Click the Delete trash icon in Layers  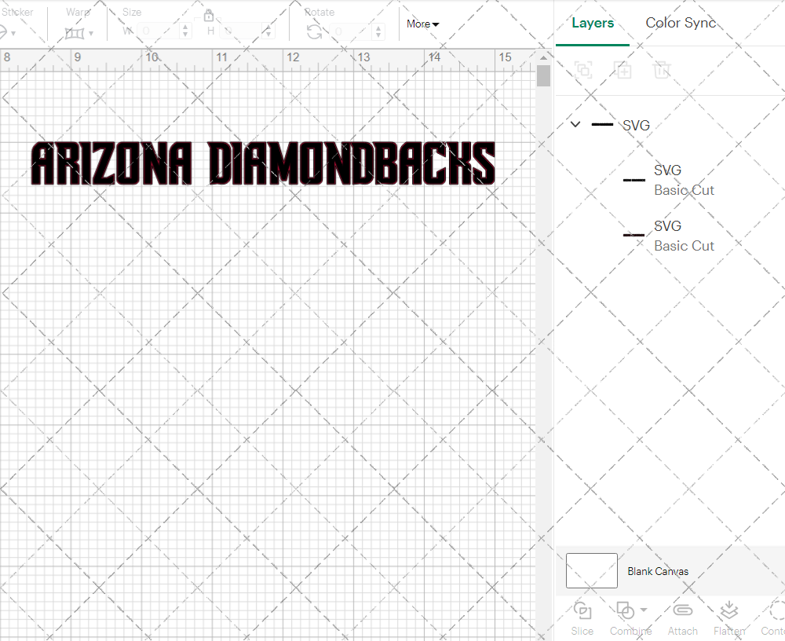663,71
